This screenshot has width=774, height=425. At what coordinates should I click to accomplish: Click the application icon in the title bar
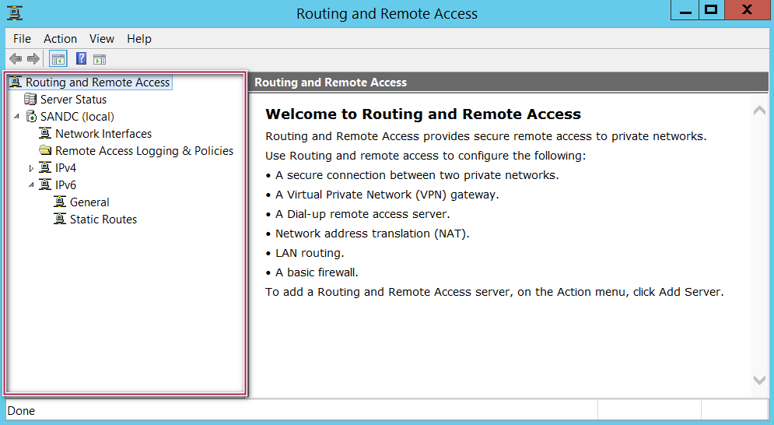15,13
